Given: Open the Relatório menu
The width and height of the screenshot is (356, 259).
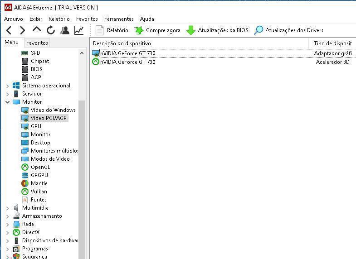Looking at the screenshot, I should click(59, 19).
